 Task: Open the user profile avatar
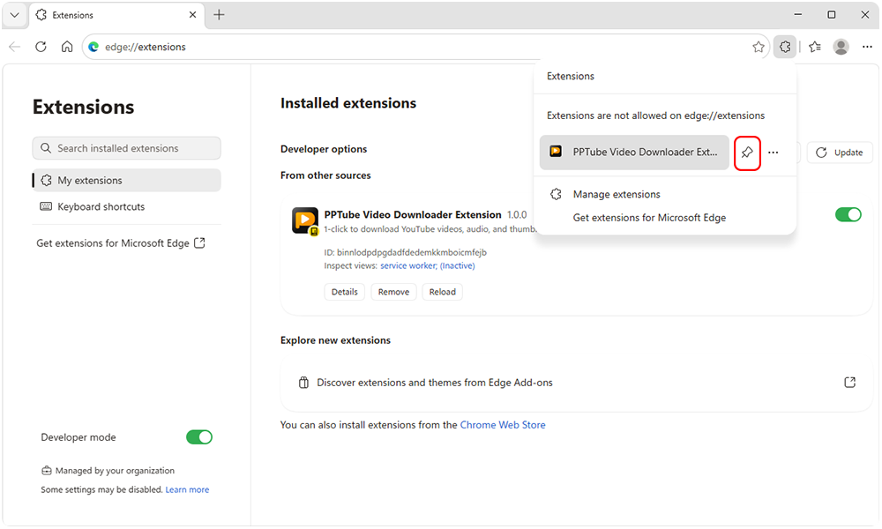click(841, 47)
